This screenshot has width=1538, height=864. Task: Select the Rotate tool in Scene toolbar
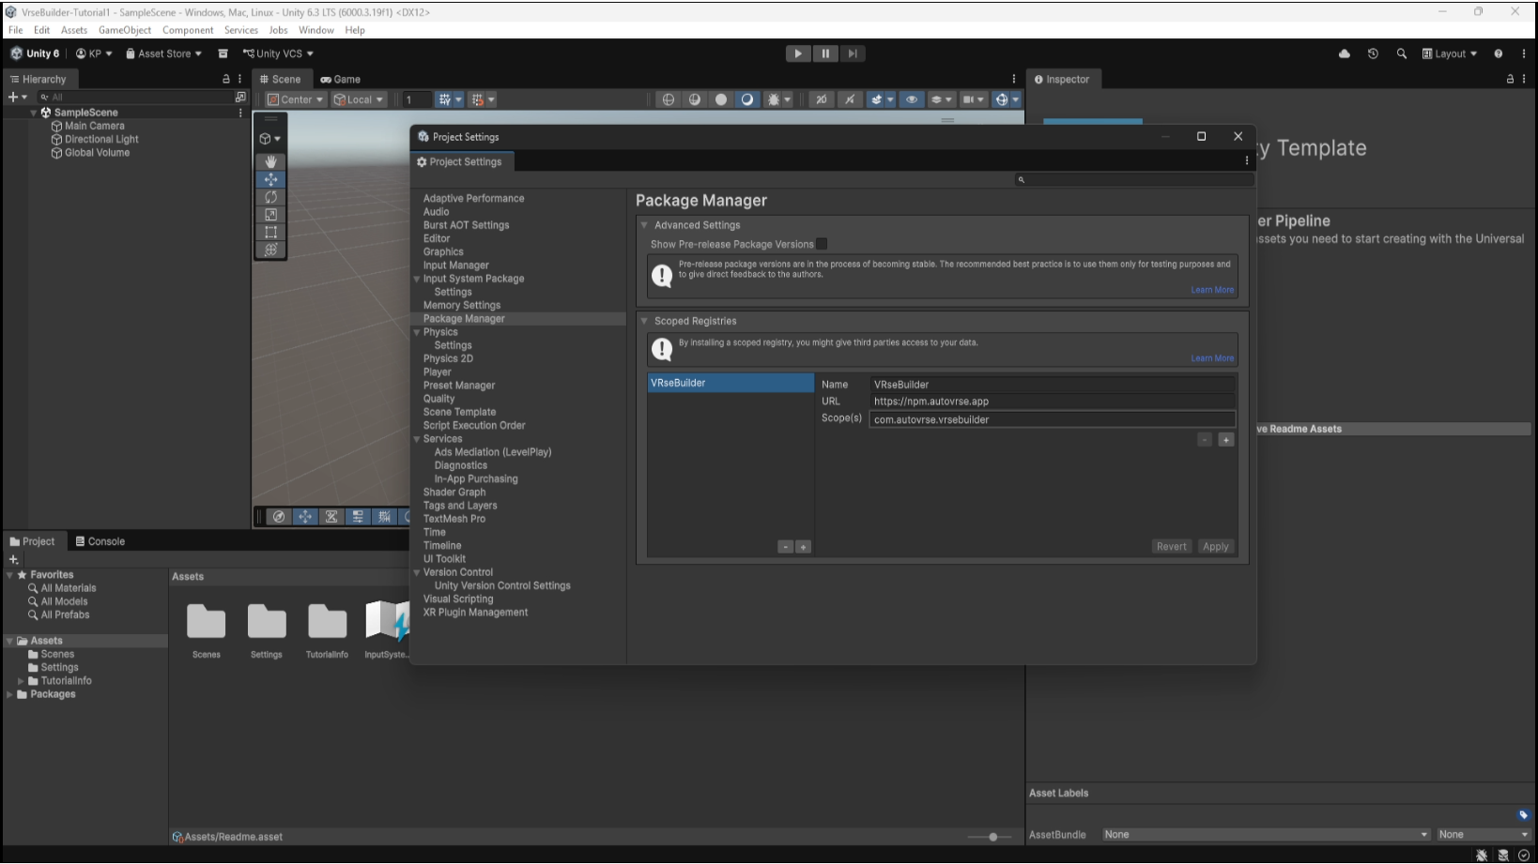pos(271,197)
